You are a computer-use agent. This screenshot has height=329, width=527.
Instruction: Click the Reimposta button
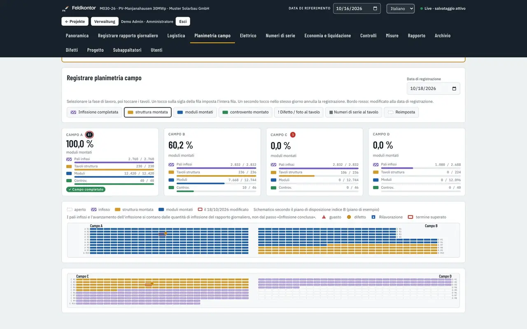point(401,112)
